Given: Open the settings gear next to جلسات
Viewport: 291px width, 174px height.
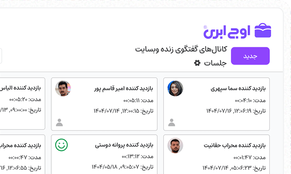Looking at the screenshot, I should click(197, 63).
